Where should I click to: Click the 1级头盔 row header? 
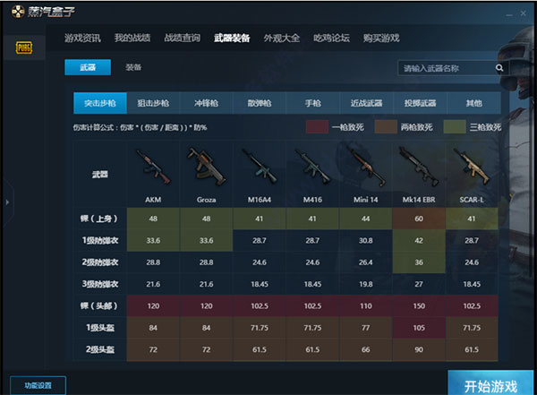(x=100, y=328)
